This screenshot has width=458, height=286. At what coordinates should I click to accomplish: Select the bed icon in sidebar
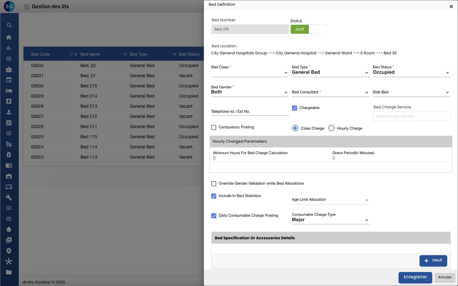point(9,91)
